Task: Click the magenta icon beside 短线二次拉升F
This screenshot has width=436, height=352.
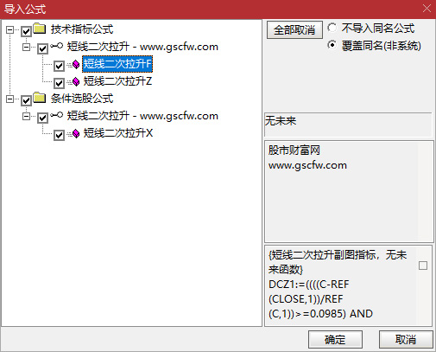Action: point(76,64)
